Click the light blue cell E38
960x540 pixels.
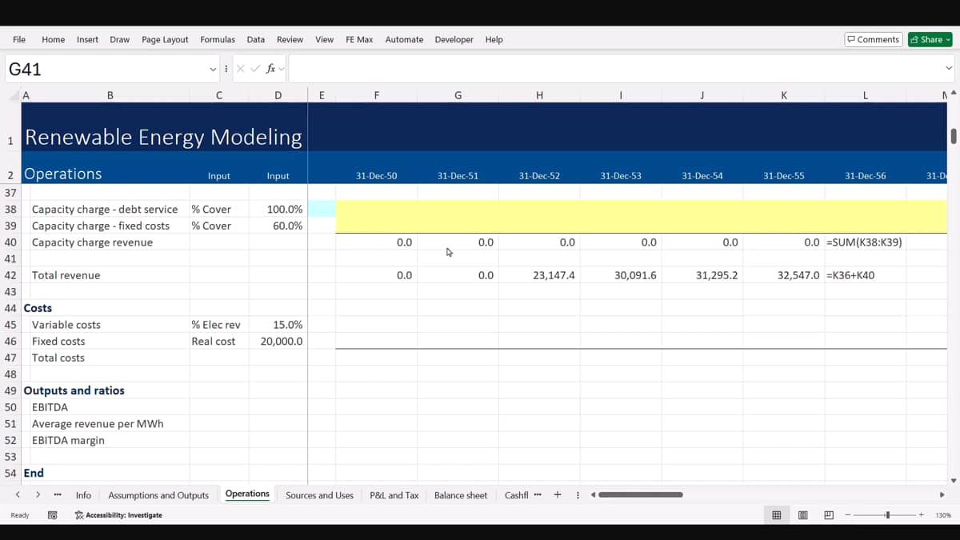click(x=322, y=209)
